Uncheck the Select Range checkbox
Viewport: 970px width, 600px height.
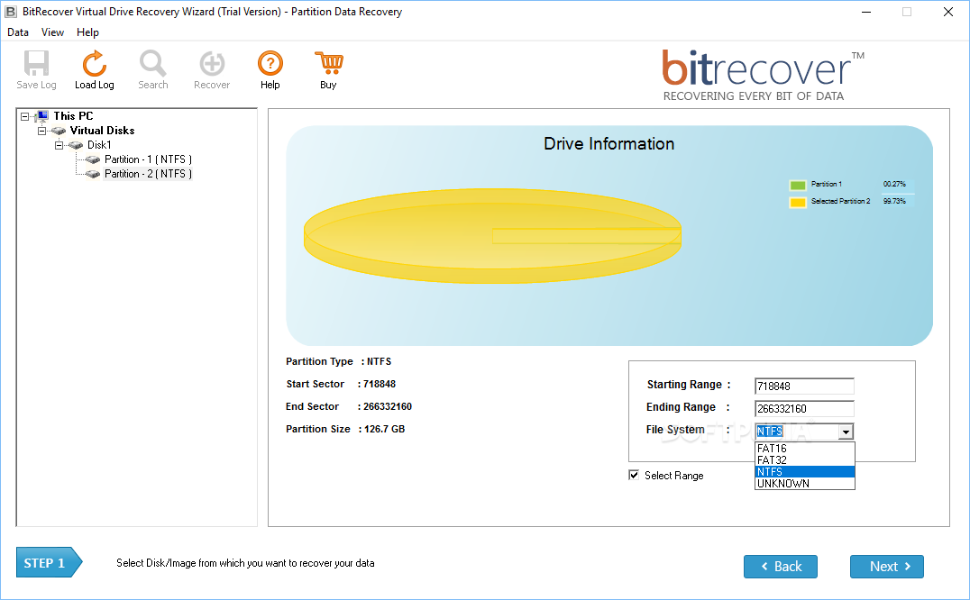634,475
